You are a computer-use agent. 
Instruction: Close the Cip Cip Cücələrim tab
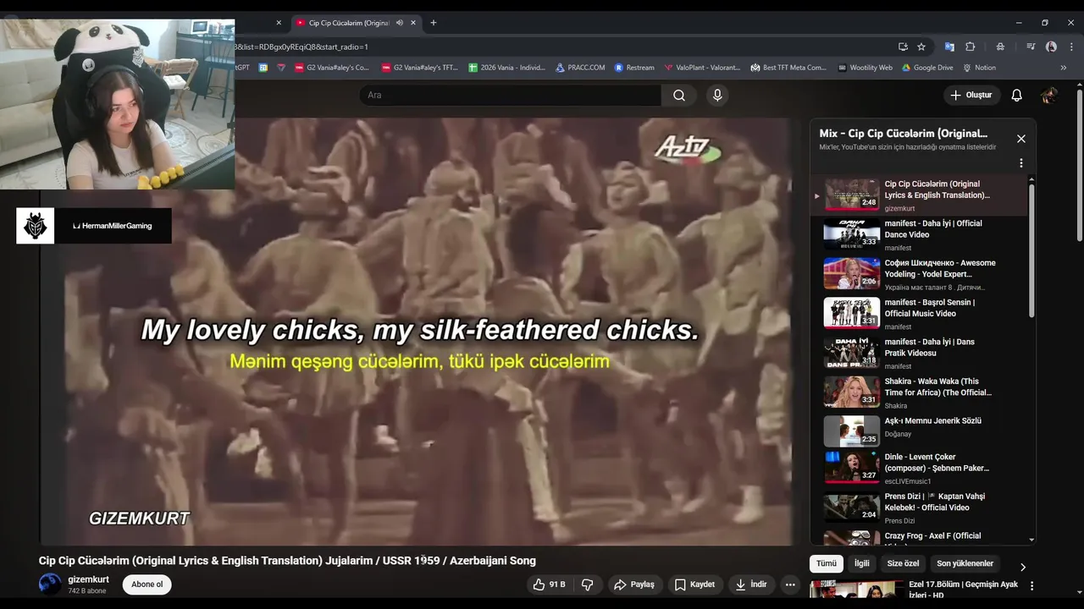click(x=413, y=23)
